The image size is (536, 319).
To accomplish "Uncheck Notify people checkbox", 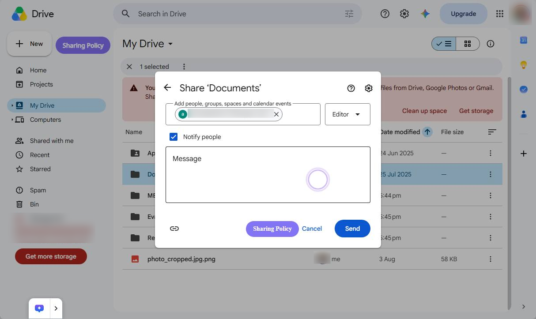I will (174, 137).
